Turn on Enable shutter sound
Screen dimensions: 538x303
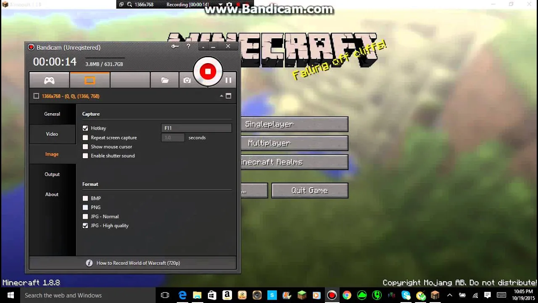[x=85, y=156]
